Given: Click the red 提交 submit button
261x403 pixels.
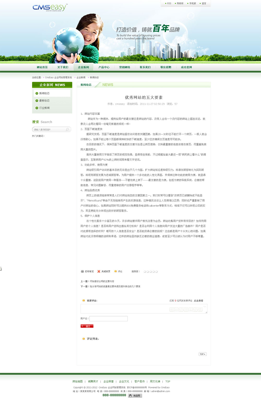Looking at the screenshot, I should 87,326.
